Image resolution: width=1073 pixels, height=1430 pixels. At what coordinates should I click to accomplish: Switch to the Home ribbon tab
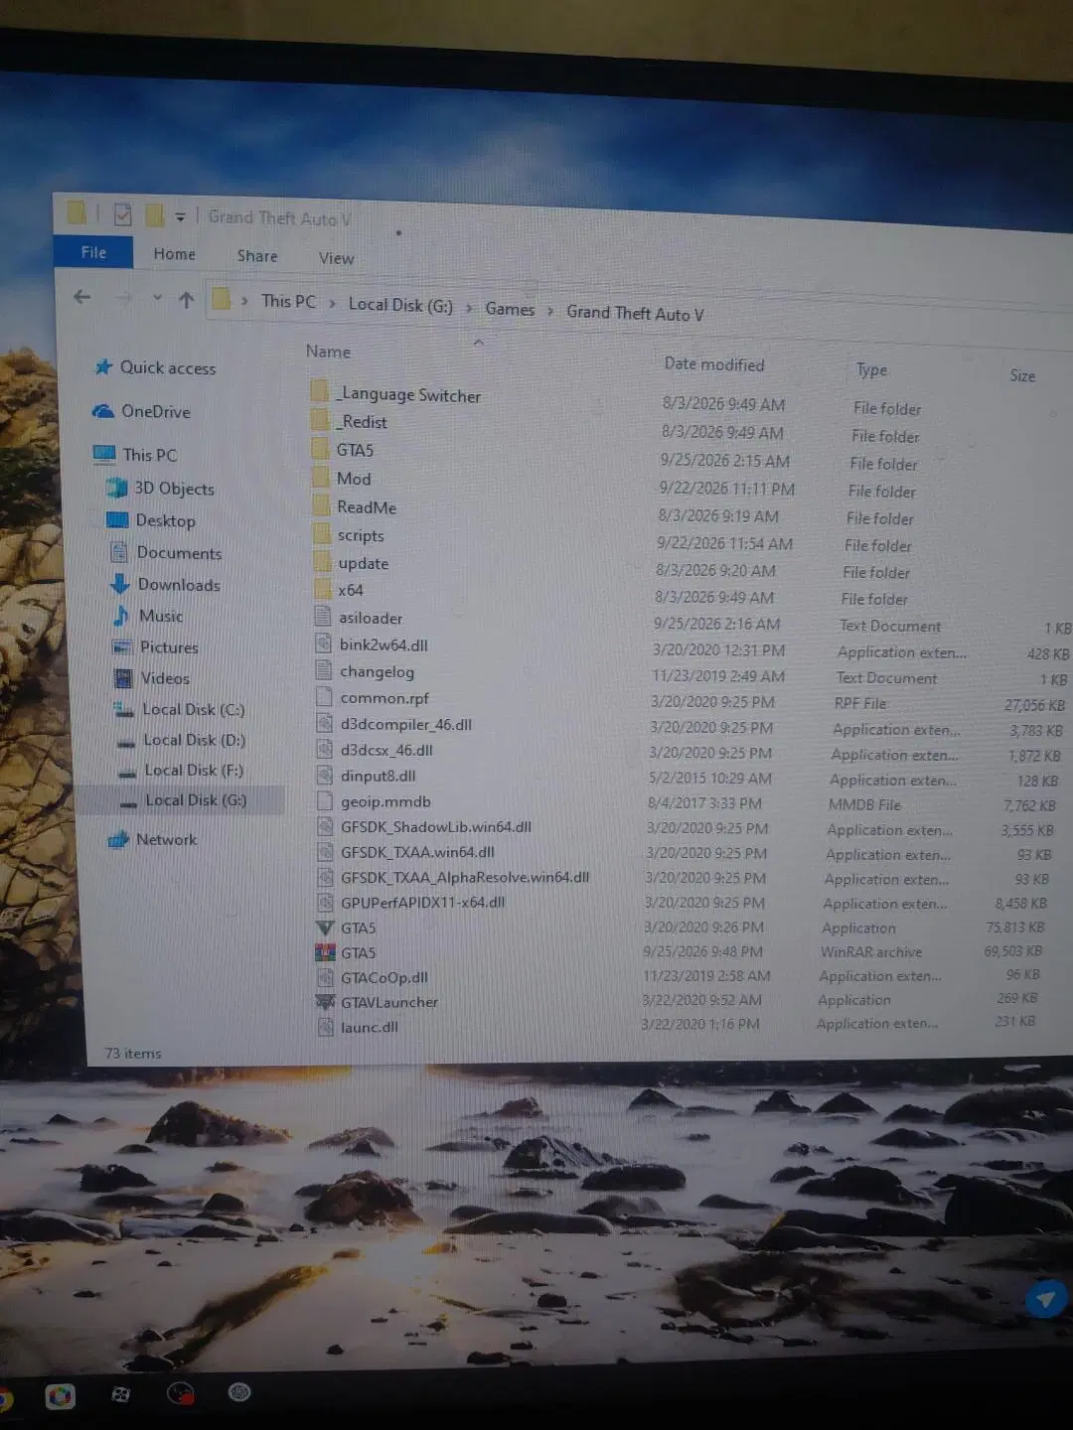(x=175, y=254)
